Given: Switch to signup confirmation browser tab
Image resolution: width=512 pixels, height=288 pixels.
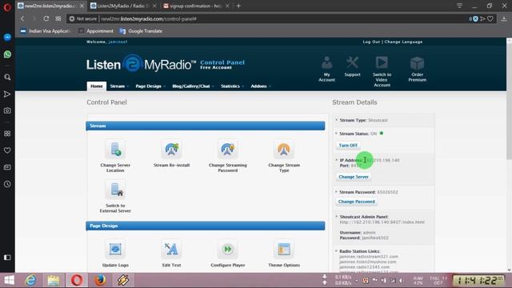Looking at the screenshot, I should click(196, 6).
